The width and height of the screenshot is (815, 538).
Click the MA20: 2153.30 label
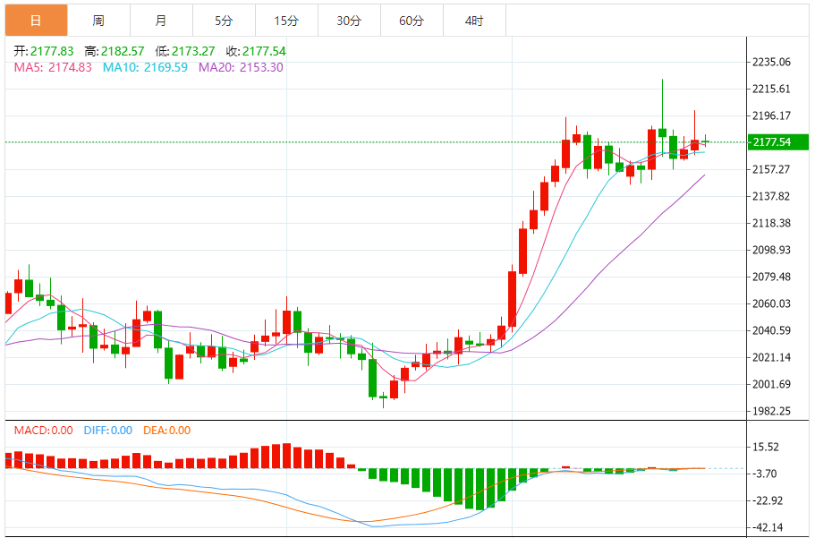[x=242, y=67]
